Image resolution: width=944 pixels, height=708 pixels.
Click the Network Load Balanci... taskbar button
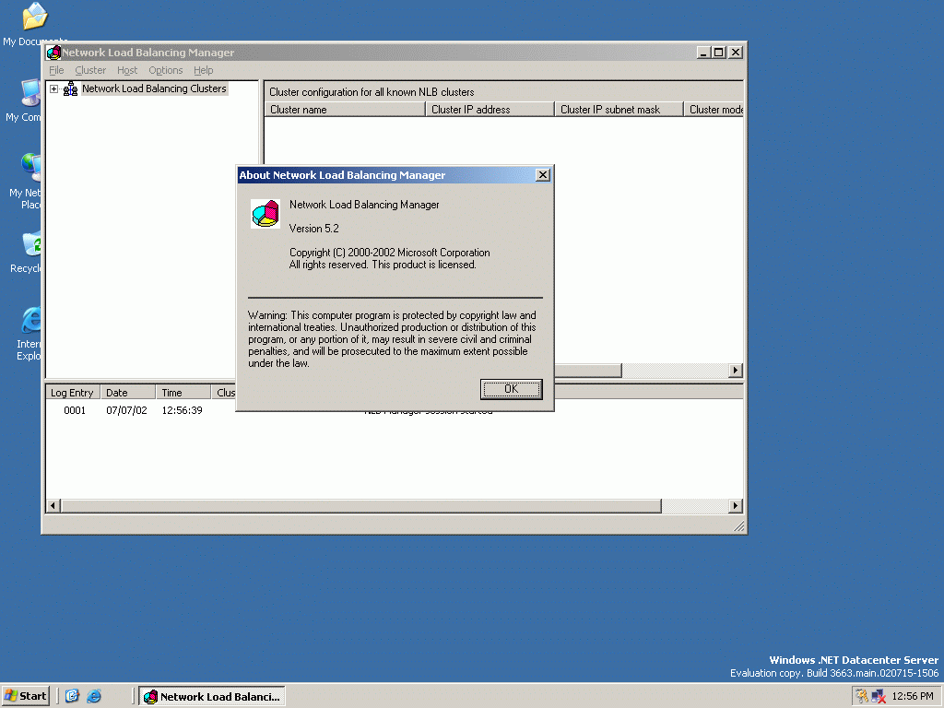pos(213,697)
